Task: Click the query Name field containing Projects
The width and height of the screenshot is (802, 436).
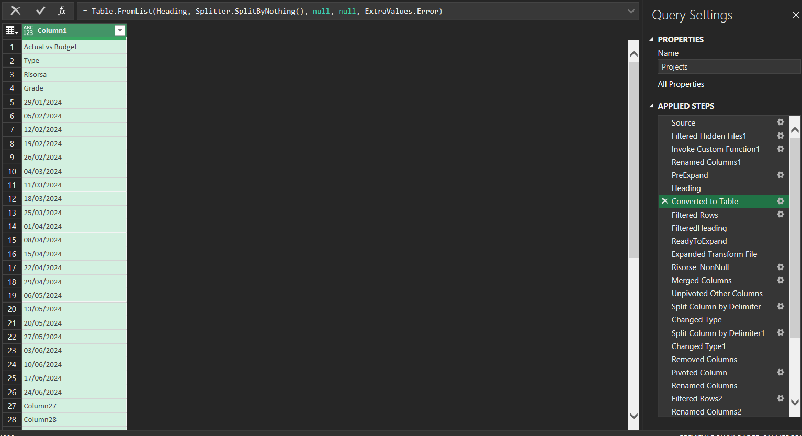Action: (729, 66)
